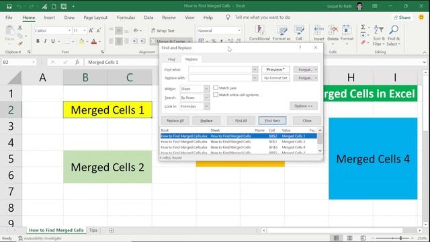The height and width of the screenshot is (242, 430).
Task: Click the Replace button in dialog
Action: click(206, 121)
